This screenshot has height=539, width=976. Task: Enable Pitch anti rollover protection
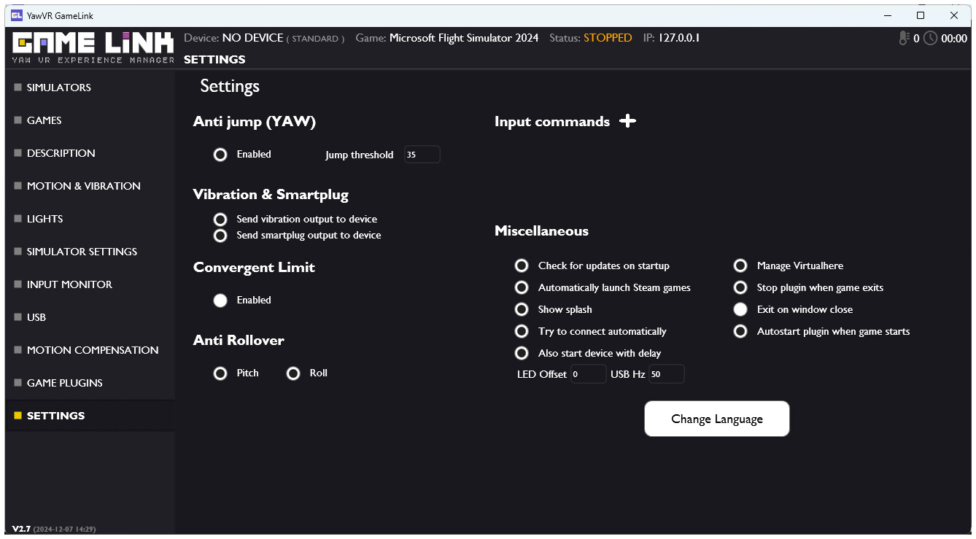[220, 373]
